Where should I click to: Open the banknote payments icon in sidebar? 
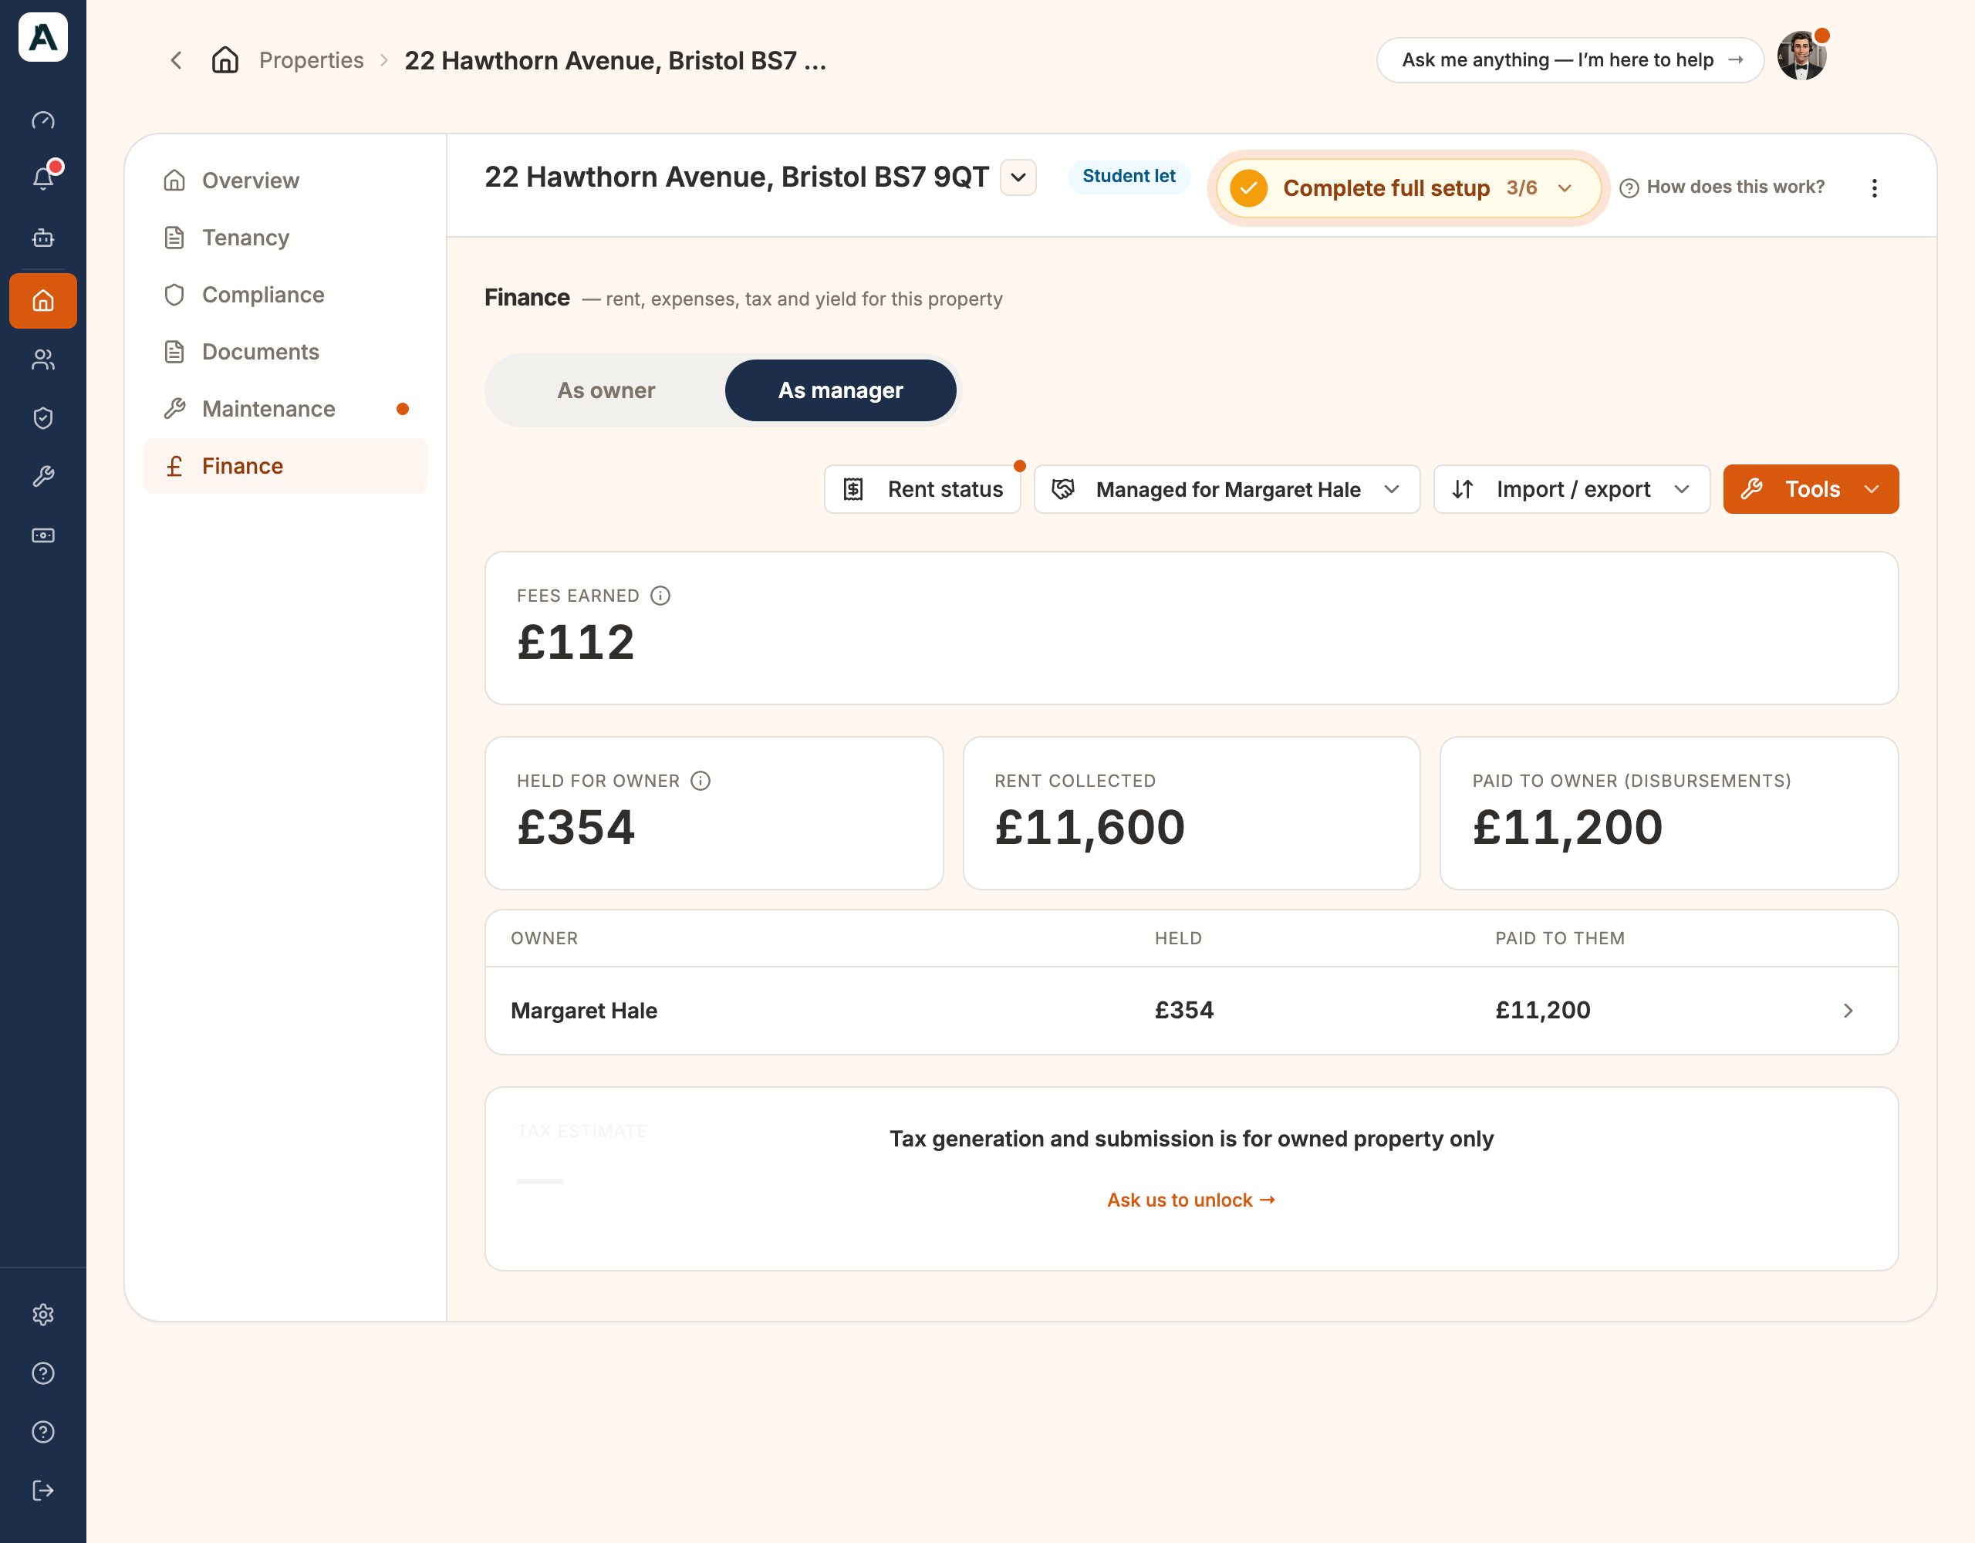click(x=42, y=535)
